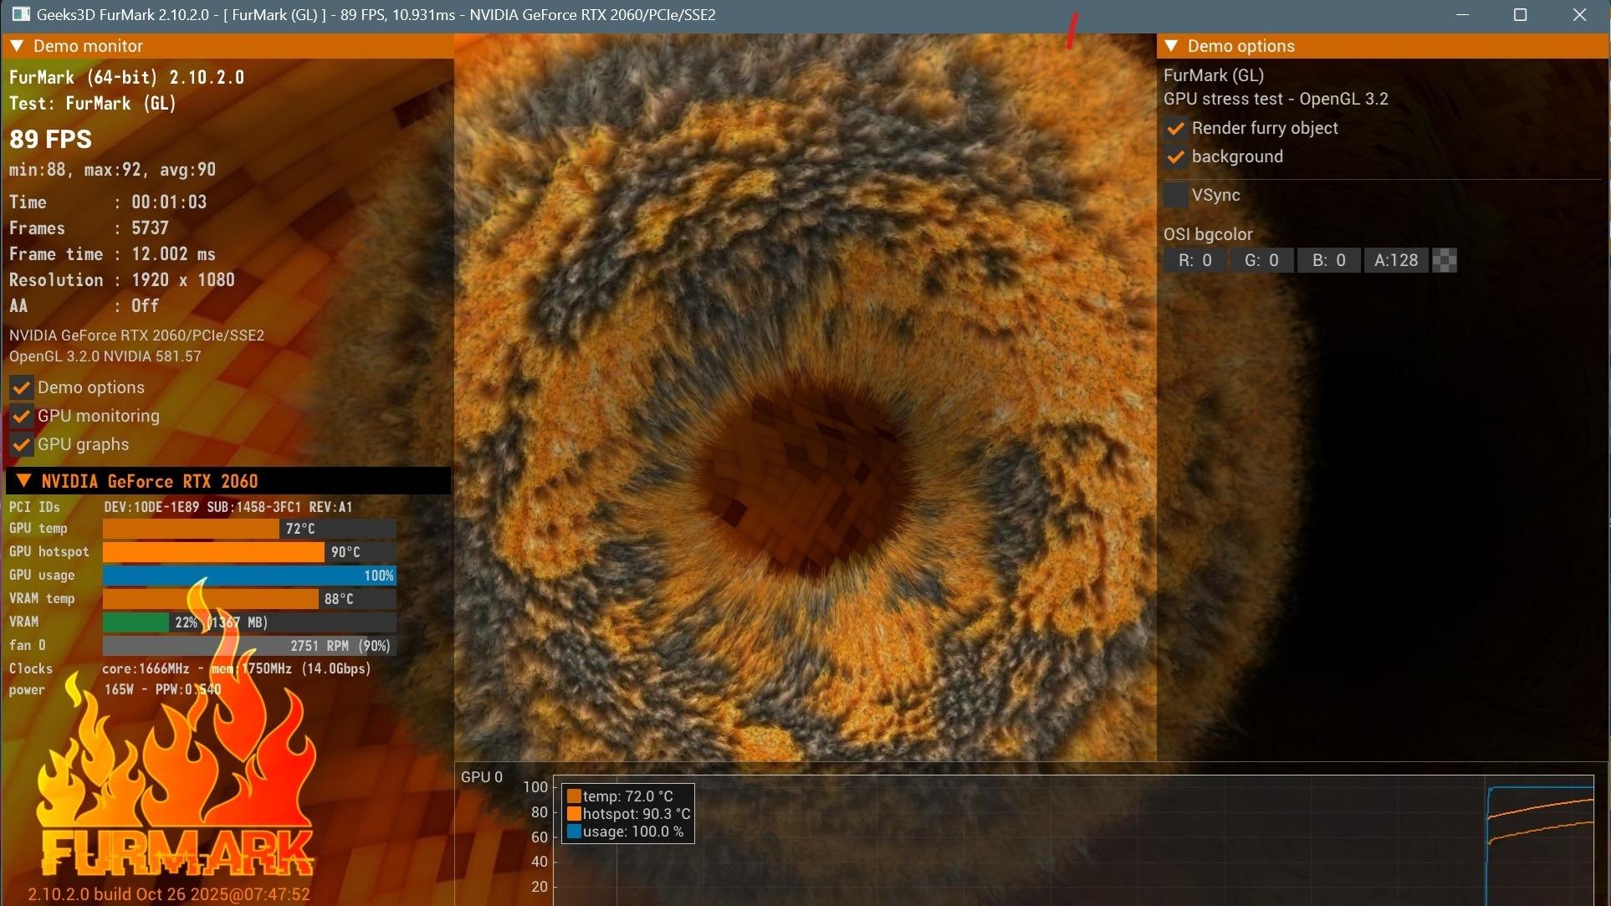Viewport: 1611px width, 906px height.
Task: Click the orange temp legend square
Action: tap(574, 796)
